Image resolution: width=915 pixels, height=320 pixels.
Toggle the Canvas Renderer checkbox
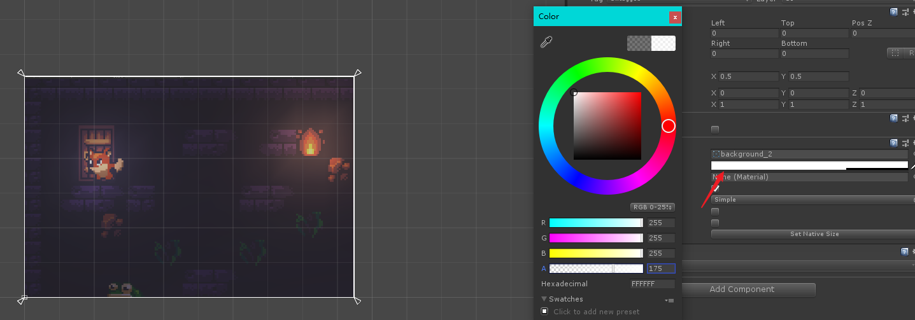pos(715,129)
